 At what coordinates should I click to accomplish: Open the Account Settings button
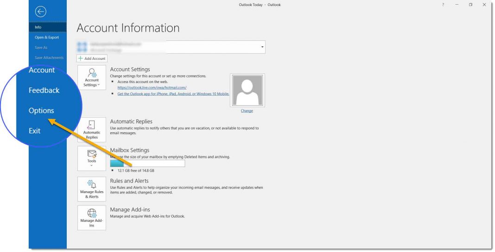click(92, 78)
